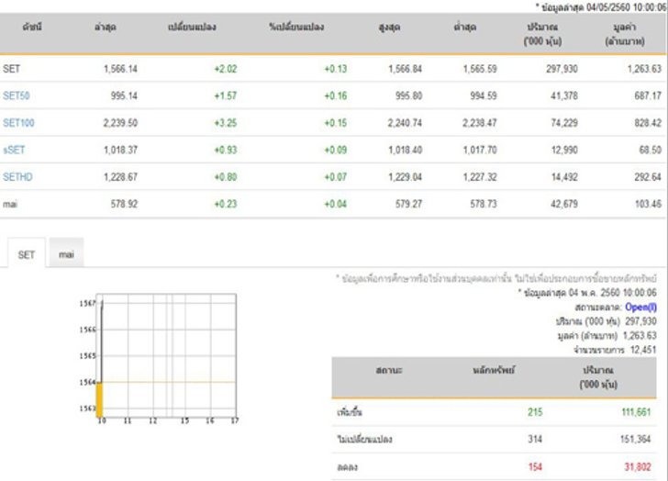Click sSET trade value 68.50
Screen dimensions: 668x481
tap(650, 150)
